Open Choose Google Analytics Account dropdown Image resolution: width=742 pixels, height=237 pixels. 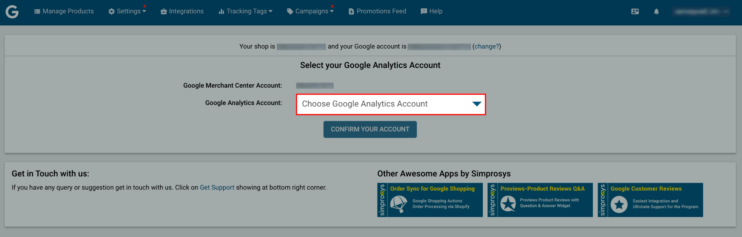click(x=391, y=104)
